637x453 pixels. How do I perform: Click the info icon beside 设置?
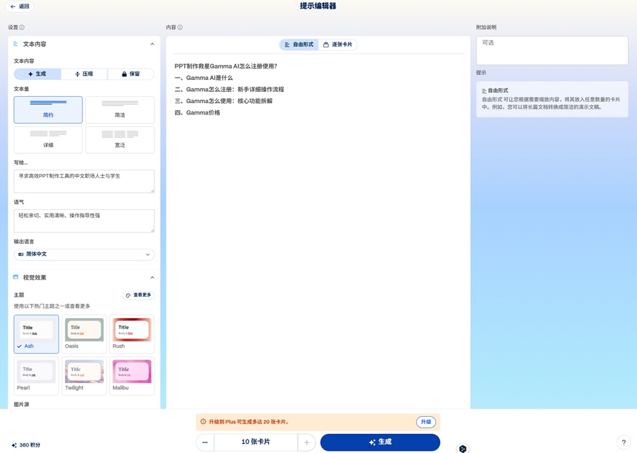21,27
